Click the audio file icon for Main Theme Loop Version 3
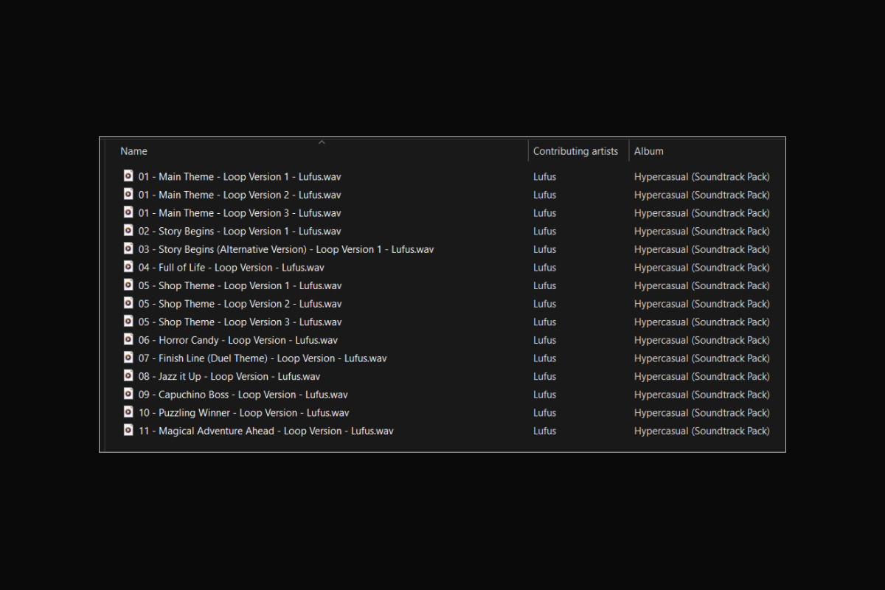The image size is (885, 590). point(128,212)
